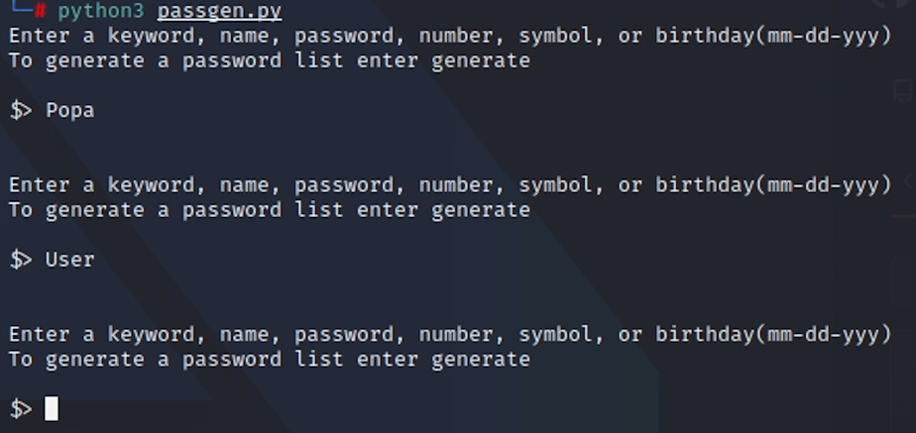Click the python3 command text

(101, 12)
